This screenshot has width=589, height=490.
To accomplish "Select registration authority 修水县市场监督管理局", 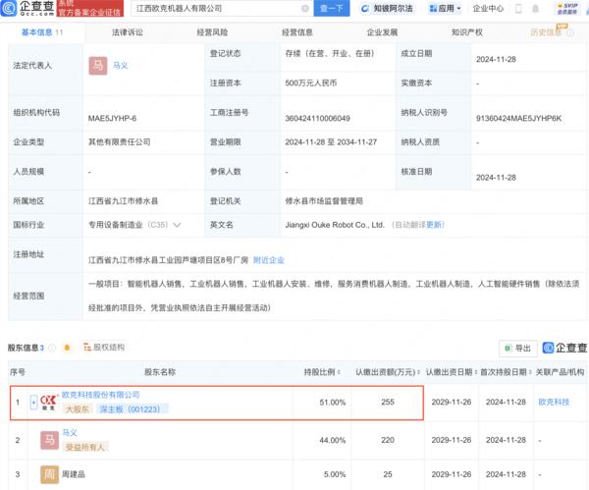I will tap(324, 201).
